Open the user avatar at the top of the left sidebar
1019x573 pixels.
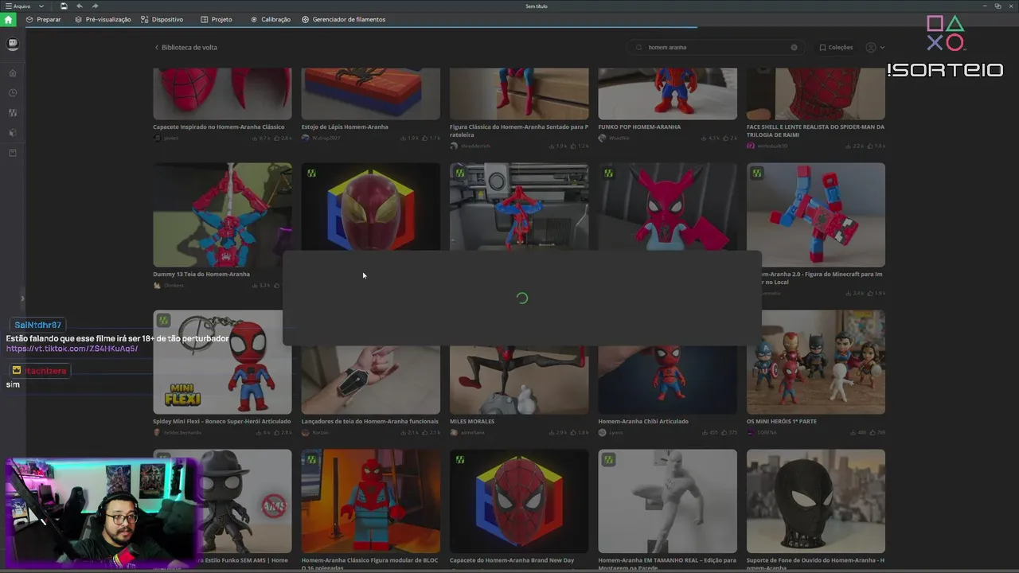(x=13, y=45)
